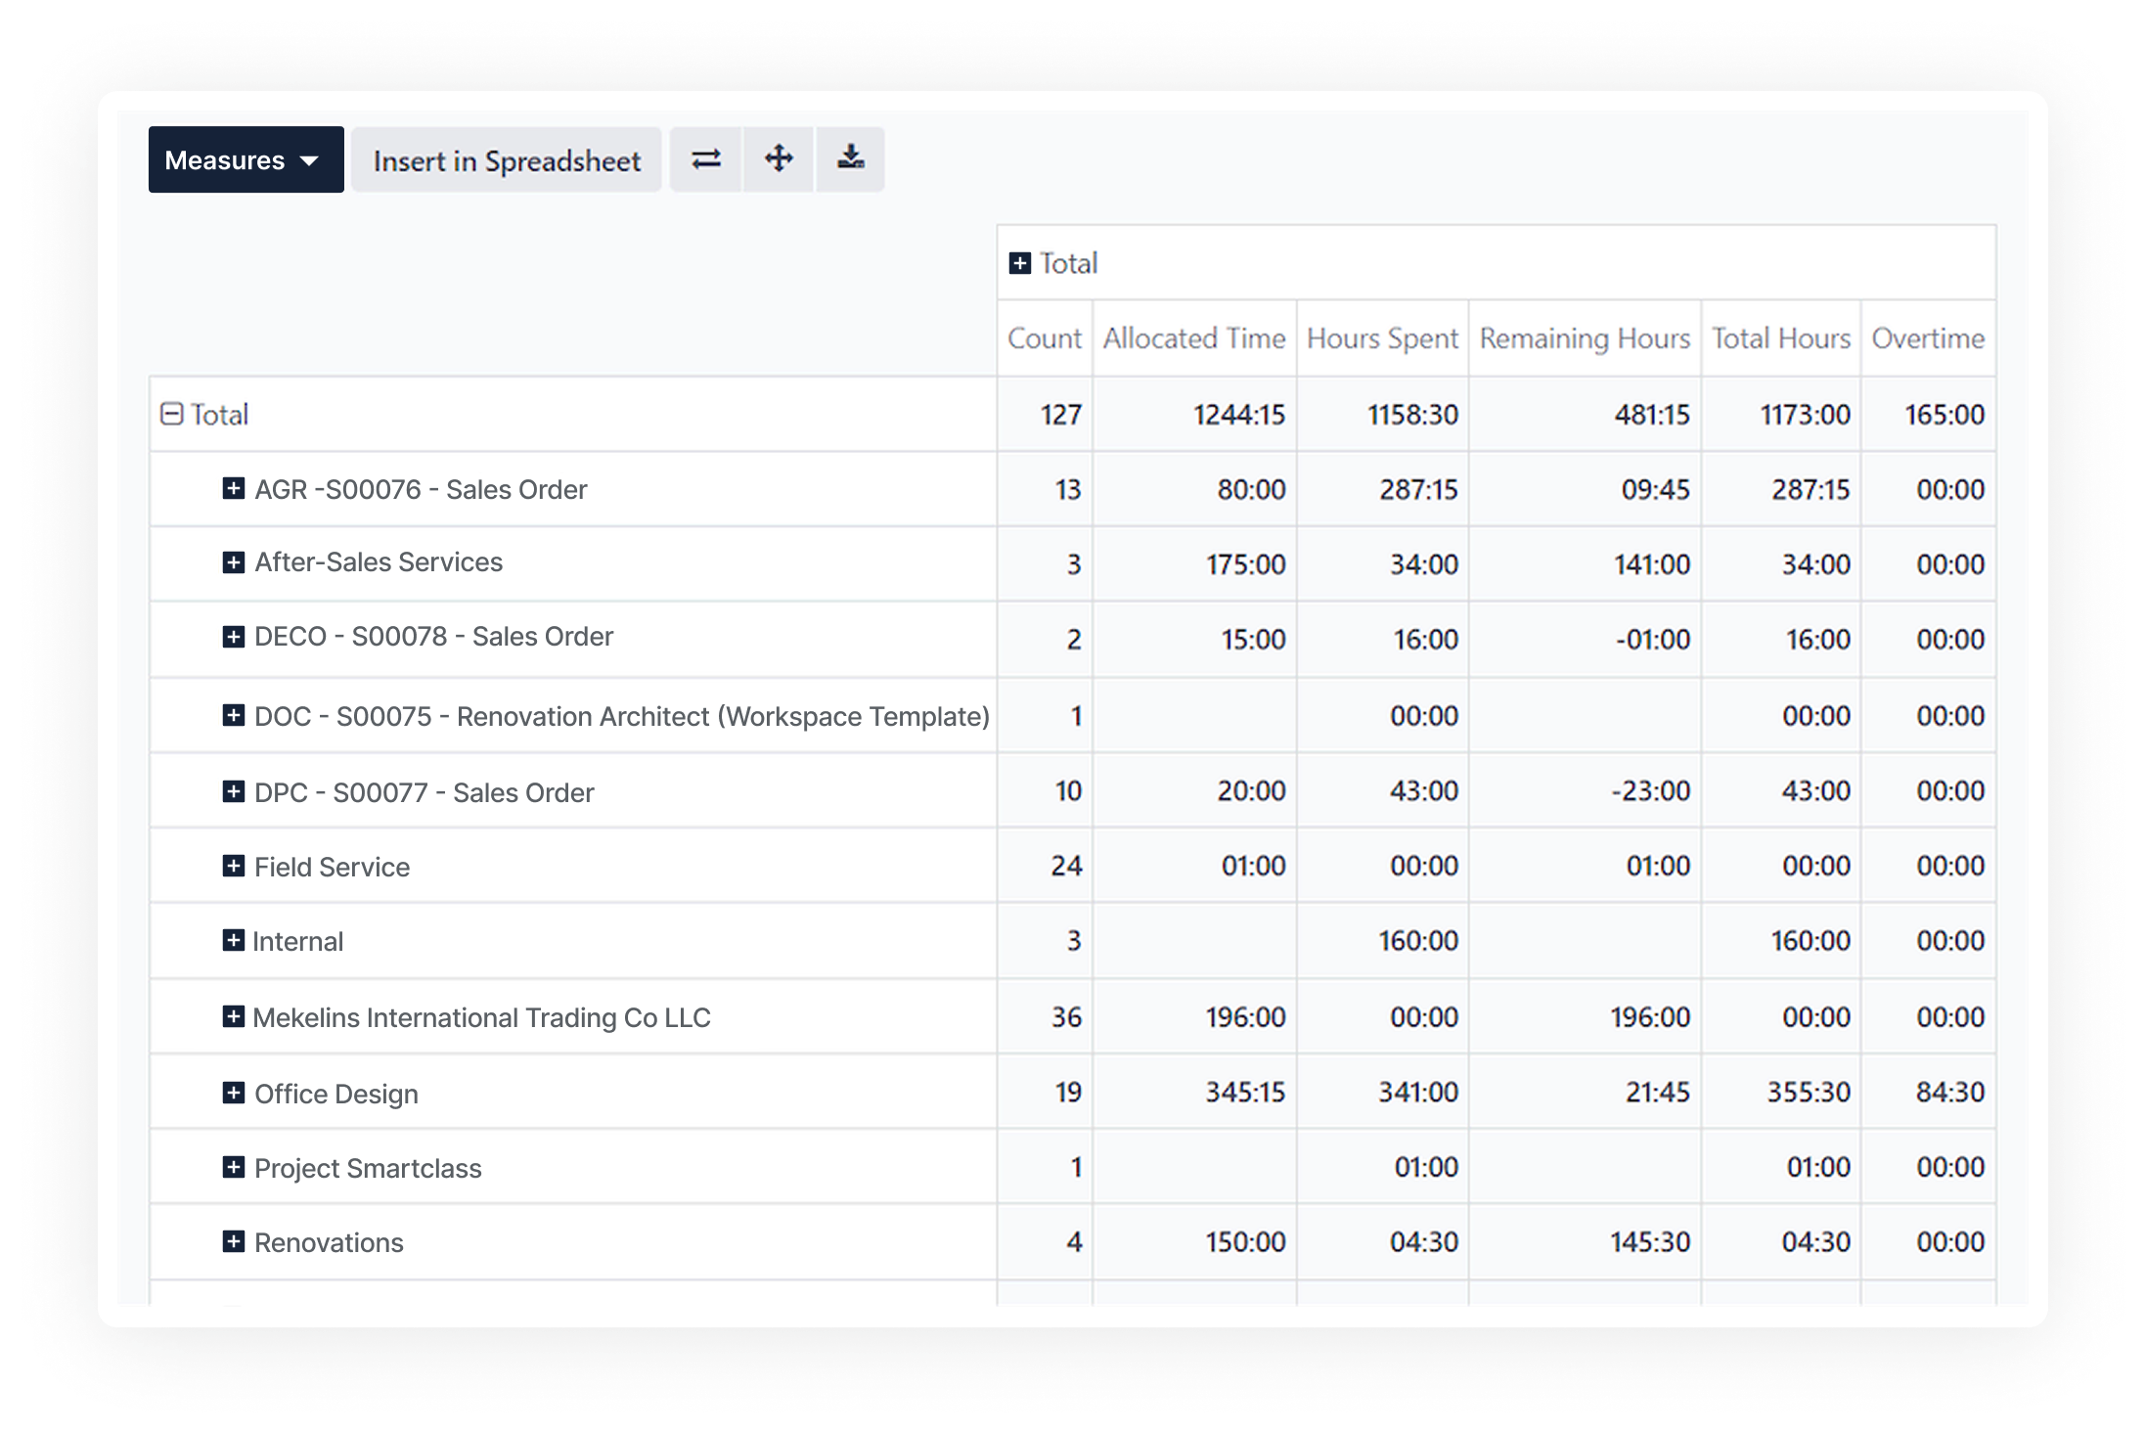Expand the After-Sales Services row
The width and height of the screenshot is (2146, 1433).
coord(234,562)
